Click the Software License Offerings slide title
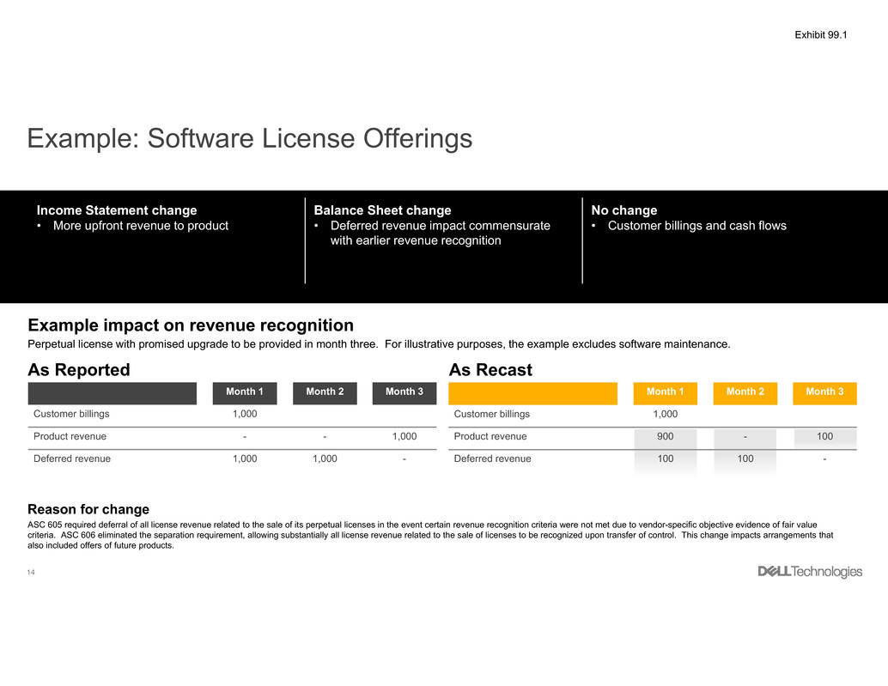The width and height of the screenshot is (888, 686). [250, 138]
